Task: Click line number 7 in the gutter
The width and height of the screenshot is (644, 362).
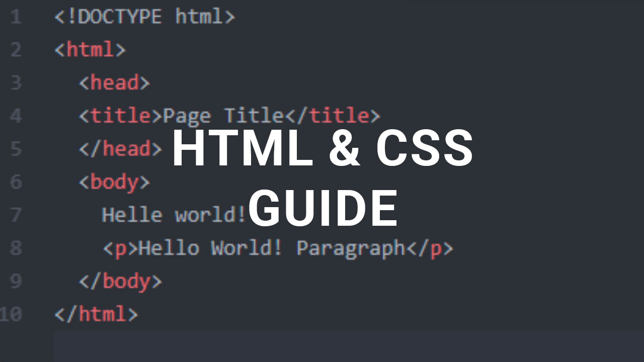Action: pos(16,215)
